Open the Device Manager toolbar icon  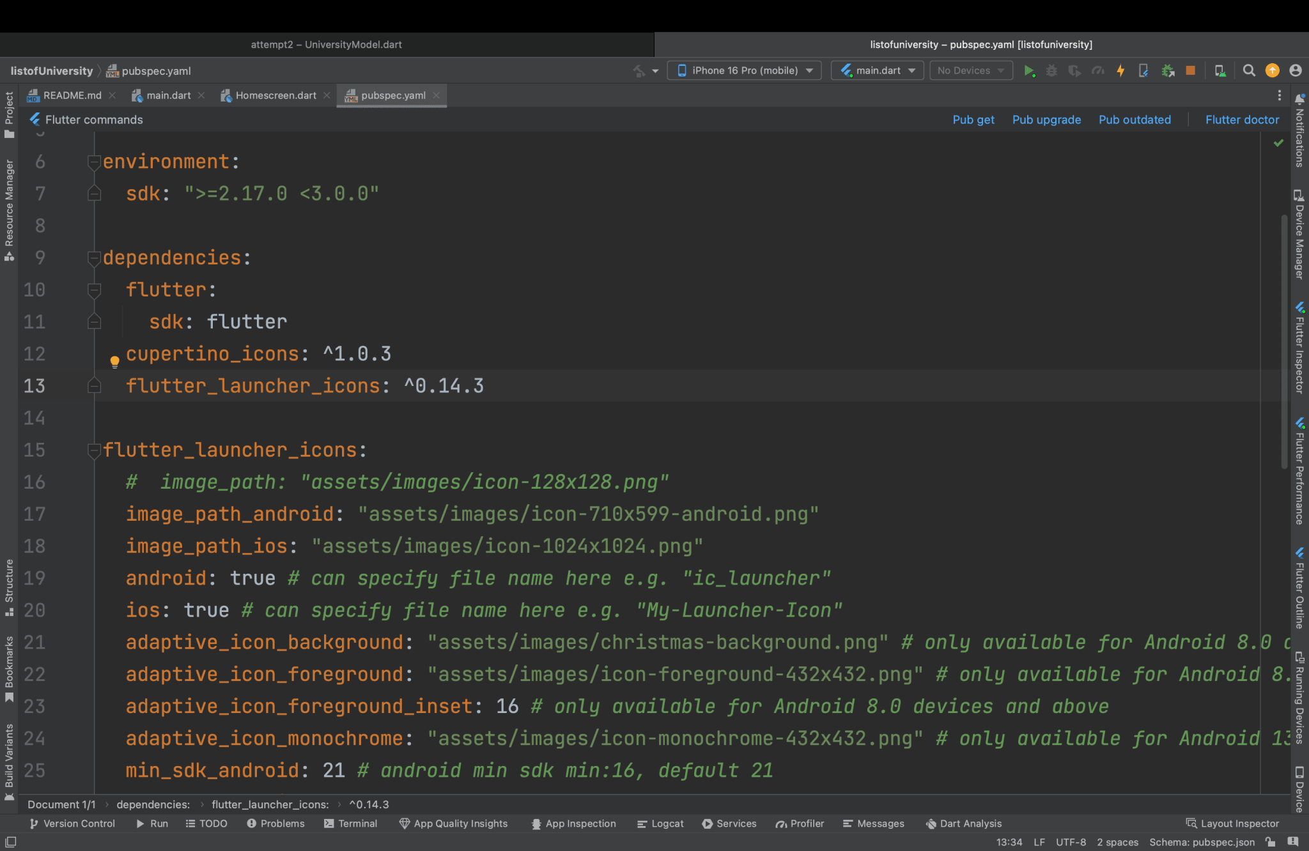1220,71
